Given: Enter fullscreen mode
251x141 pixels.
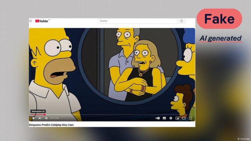Looking at the screenshot, I should pos(190,118).
